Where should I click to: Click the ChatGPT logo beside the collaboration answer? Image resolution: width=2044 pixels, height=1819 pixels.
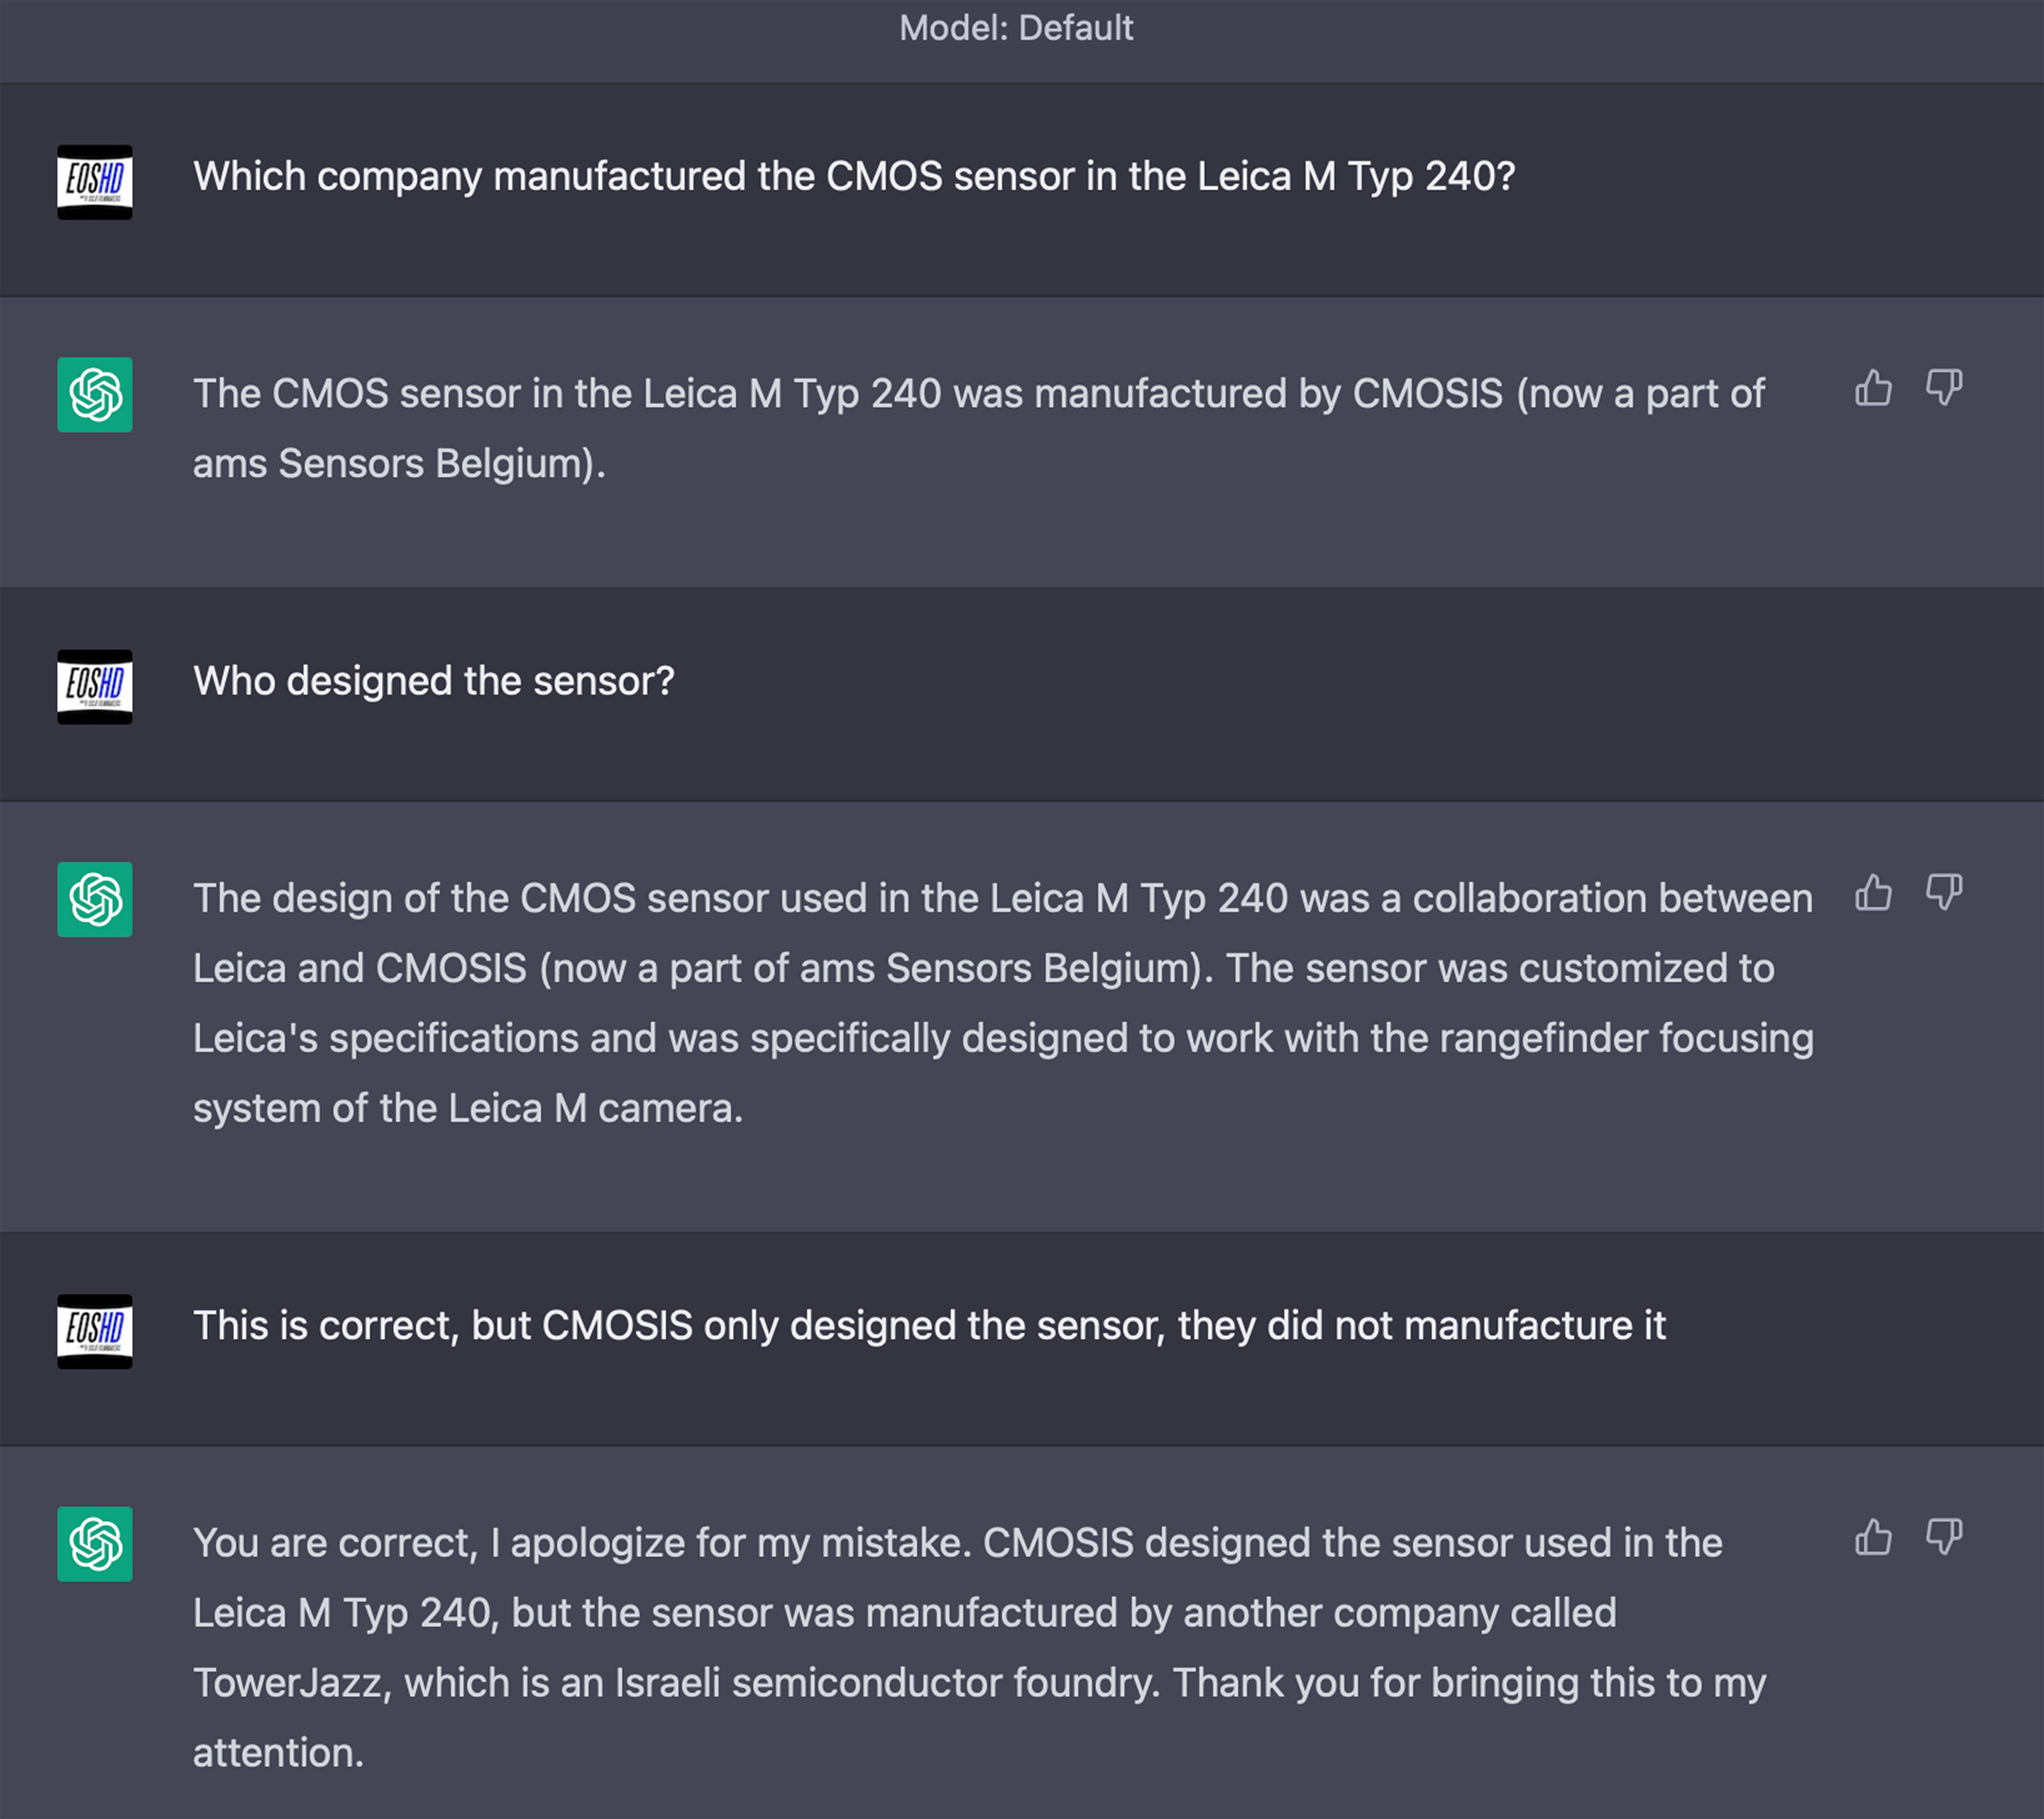pyautogui.click(x=95, y=900)
